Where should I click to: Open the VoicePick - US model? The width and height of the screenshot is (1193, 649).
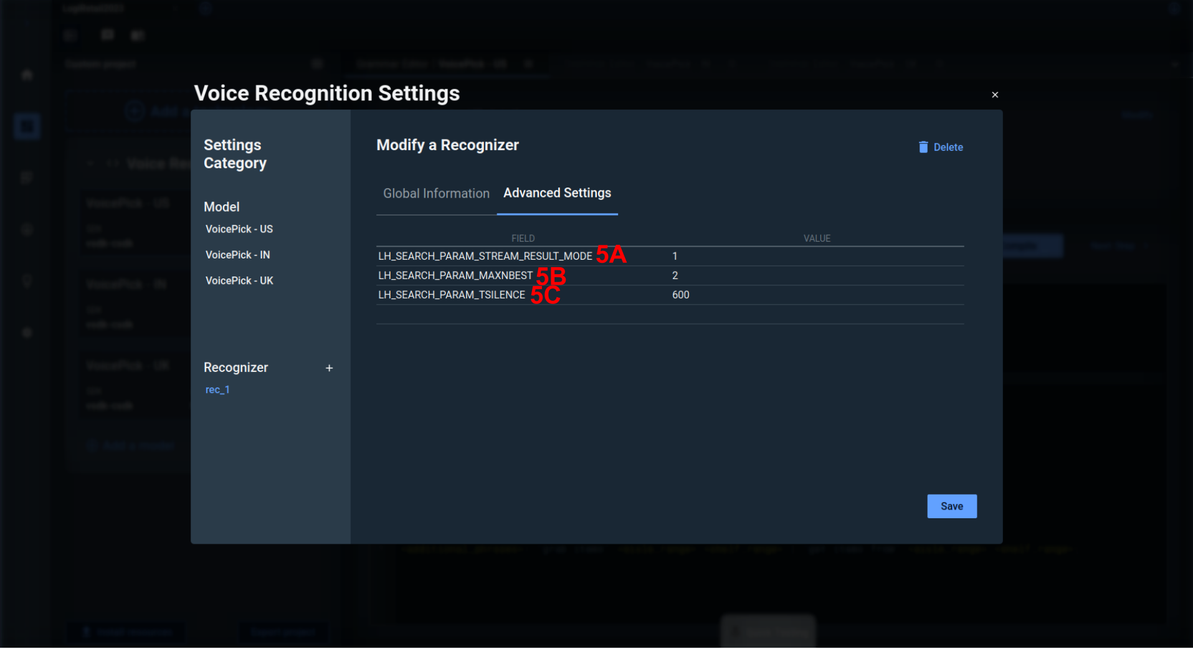coord(239,229)
